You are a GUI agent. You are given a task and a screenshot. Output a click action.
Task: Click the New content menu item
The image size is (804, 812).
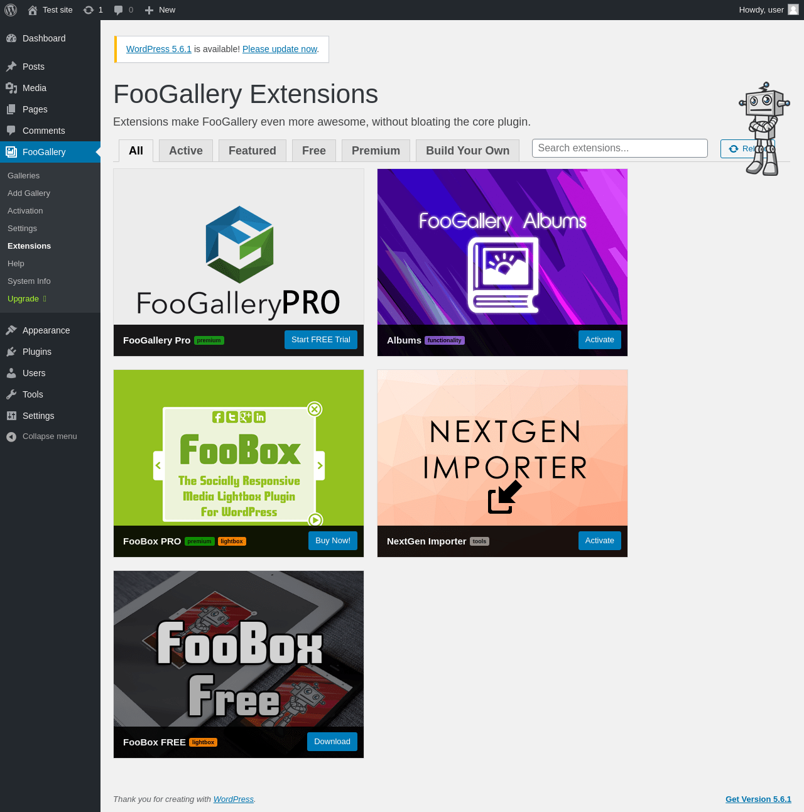(x=160, y=10)
